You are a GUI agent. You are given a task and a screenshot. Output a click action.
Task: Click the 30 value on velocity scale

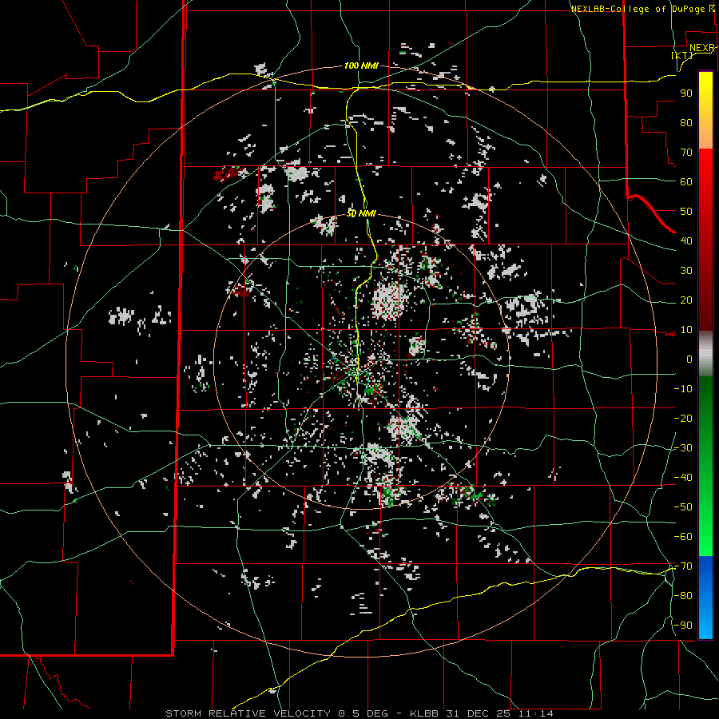tap(686, 271)
